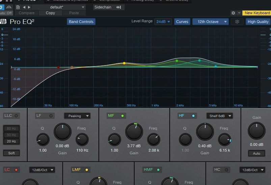The image size is (271, 185).
Task: Click the output Gain knob
Action: click(x=256, y=131)
